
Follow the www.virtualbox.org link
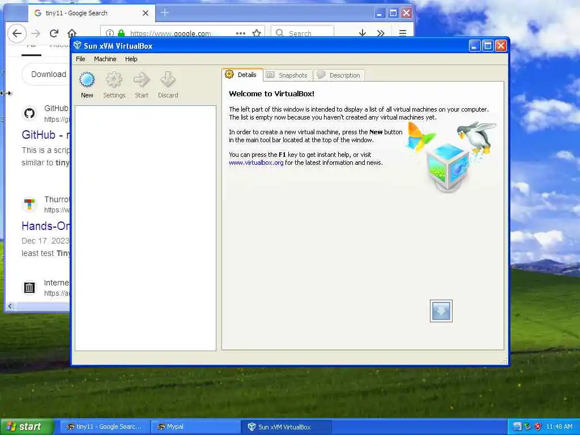pos(256,163)
